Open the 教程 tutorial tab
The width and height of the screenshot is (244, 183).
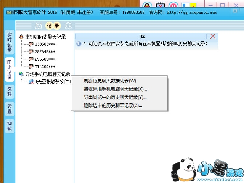coord(10,91)
